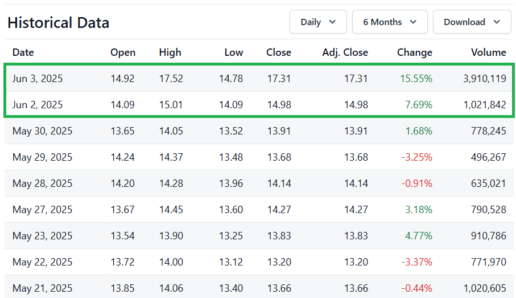Click the chevron icon next to Daily
This screenshot has height=298, width=516.
coord(332,22)
